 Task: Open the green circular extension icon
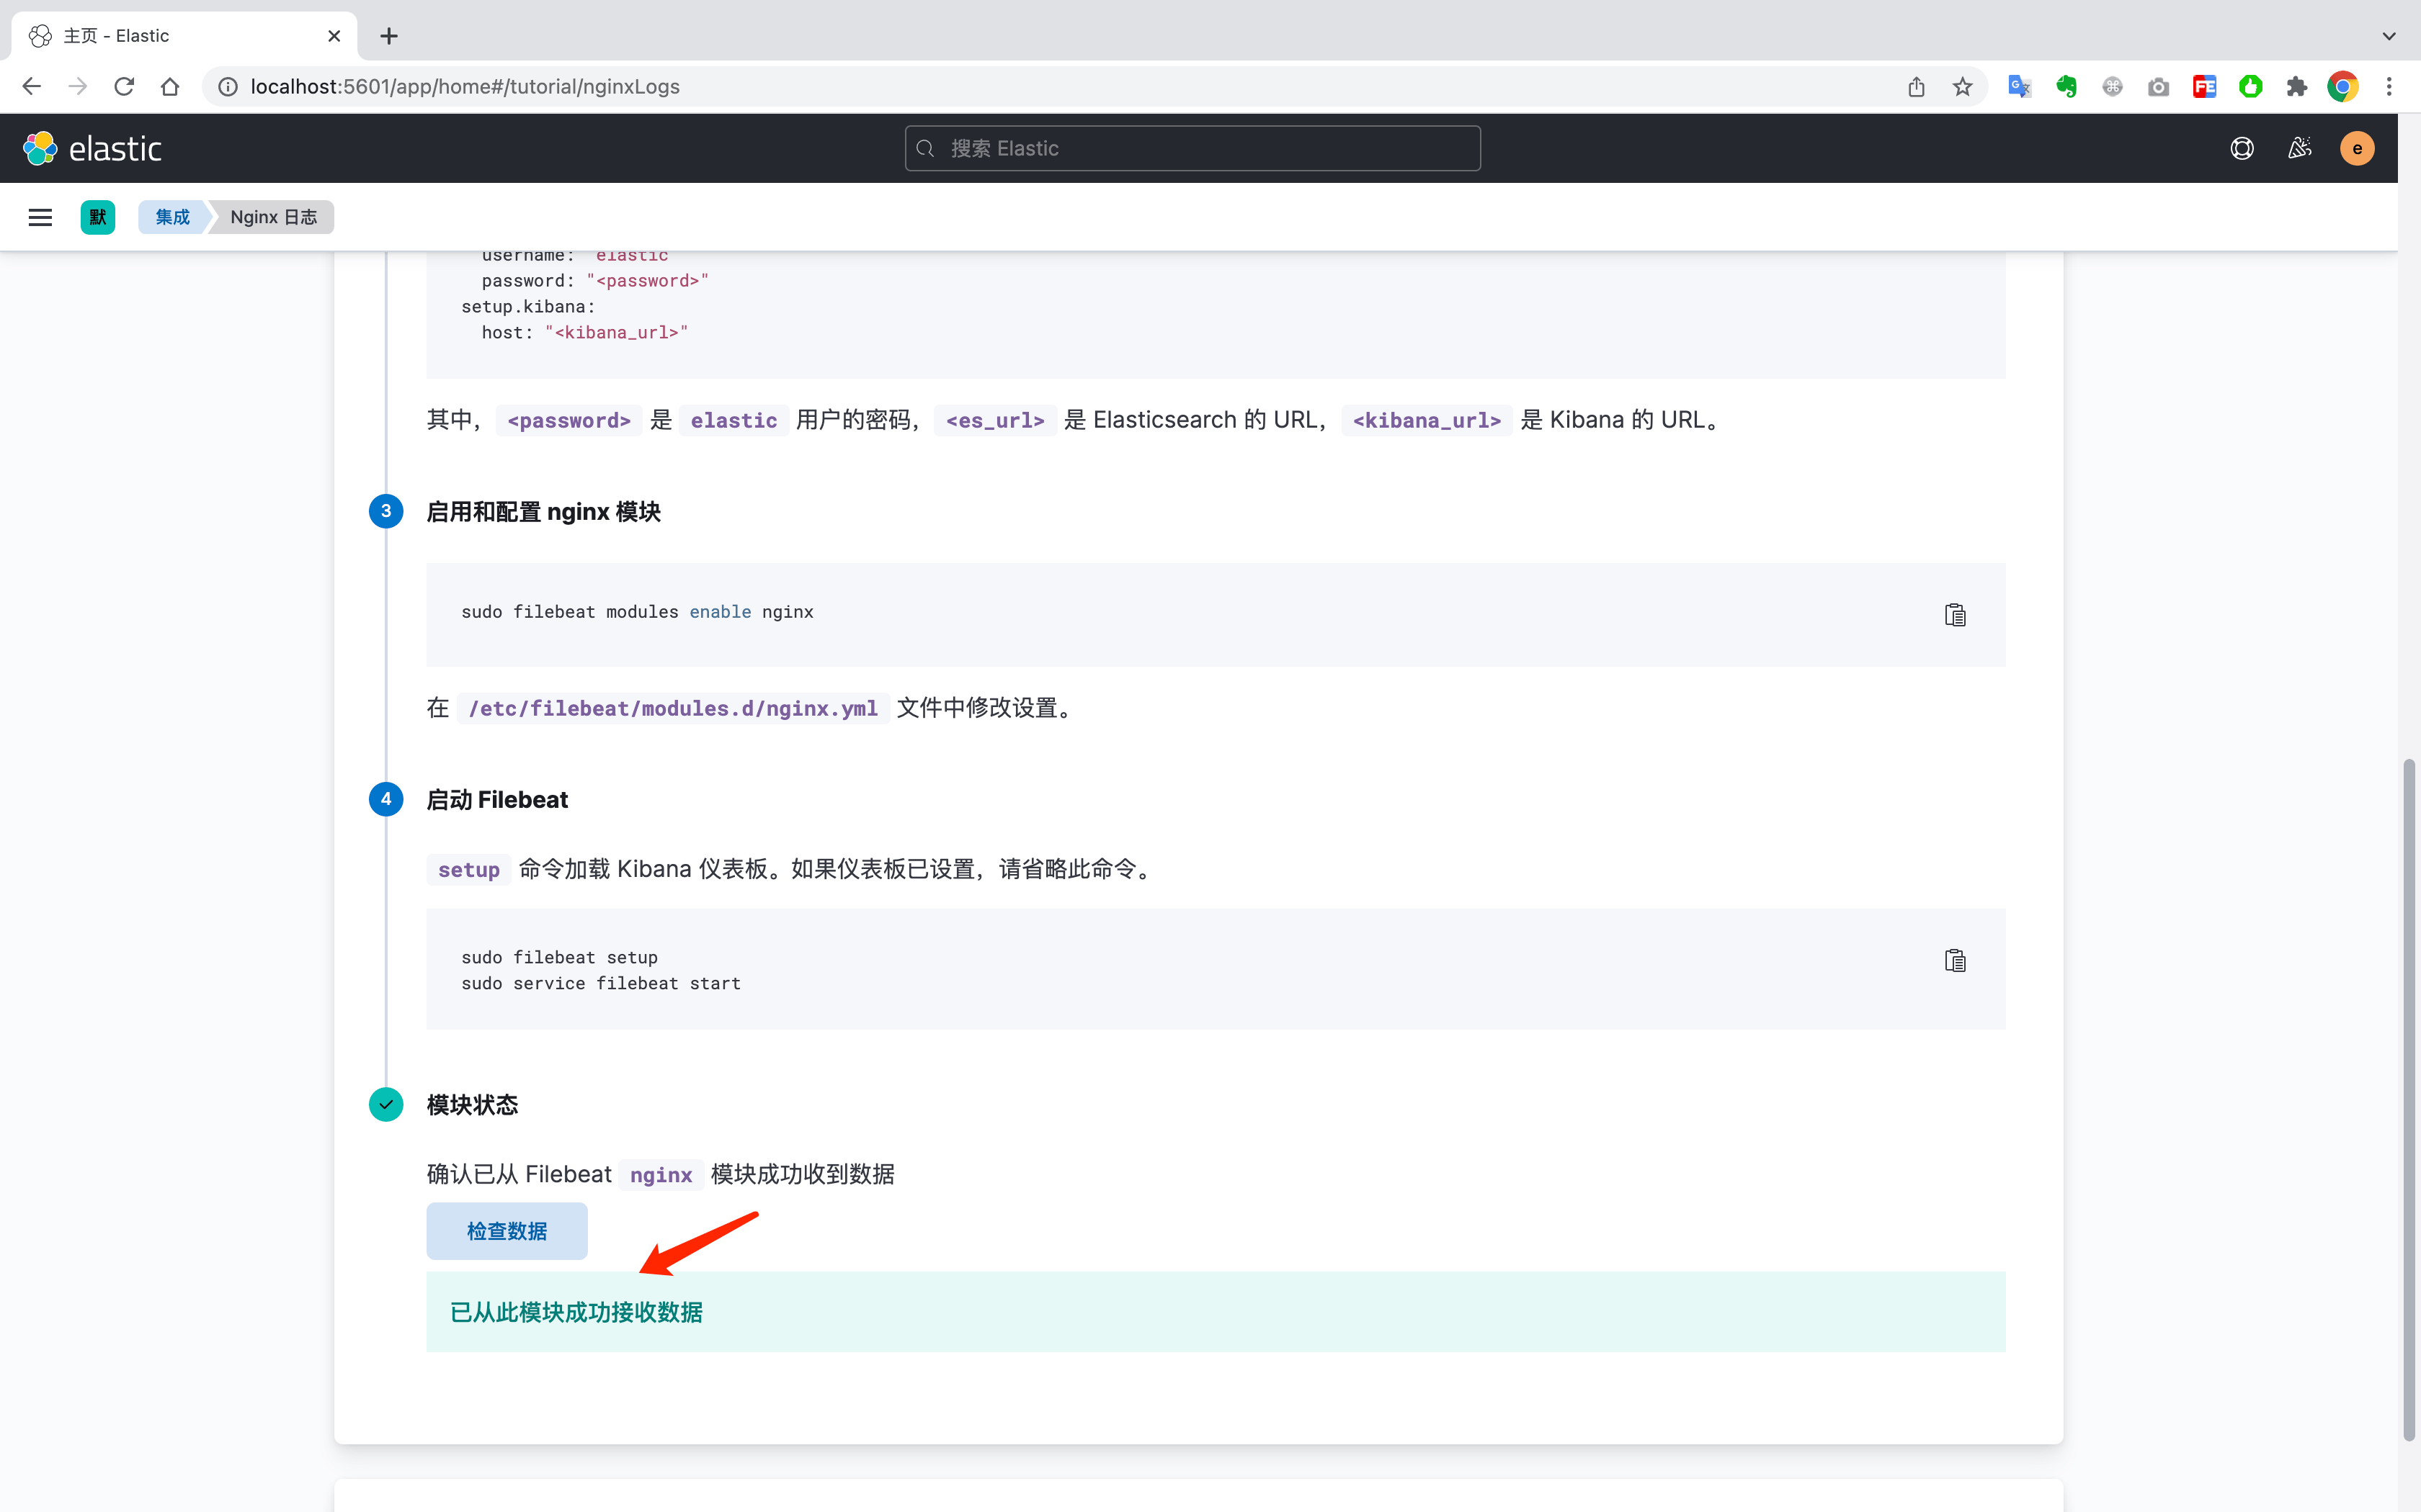(x=2250, y=87)
